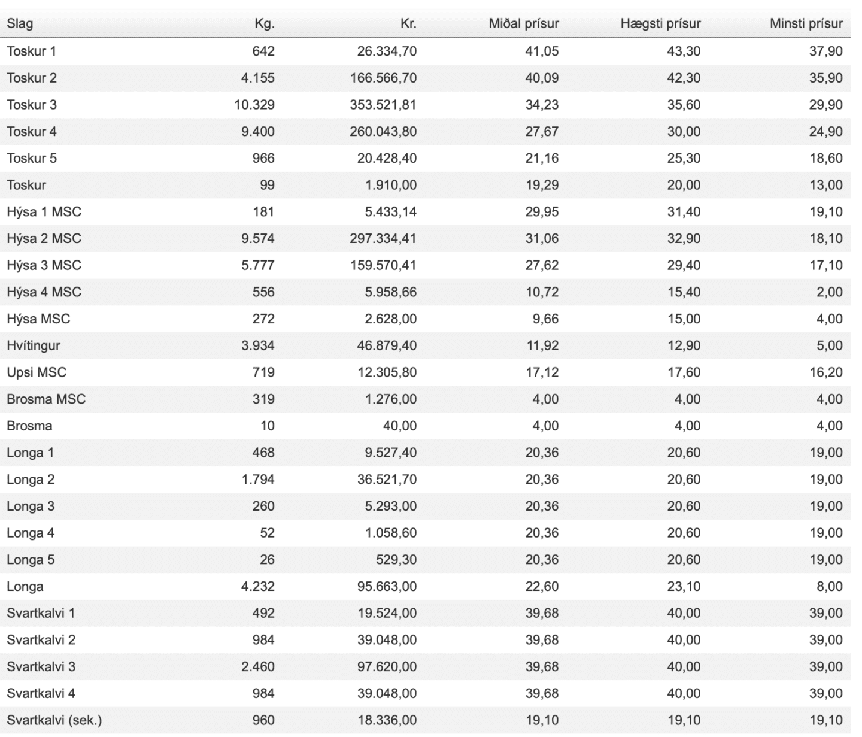Click the 353.521,81 Kr. value
Image resolution: width=862 pixels, height=737 pixels.
(383, 105)
